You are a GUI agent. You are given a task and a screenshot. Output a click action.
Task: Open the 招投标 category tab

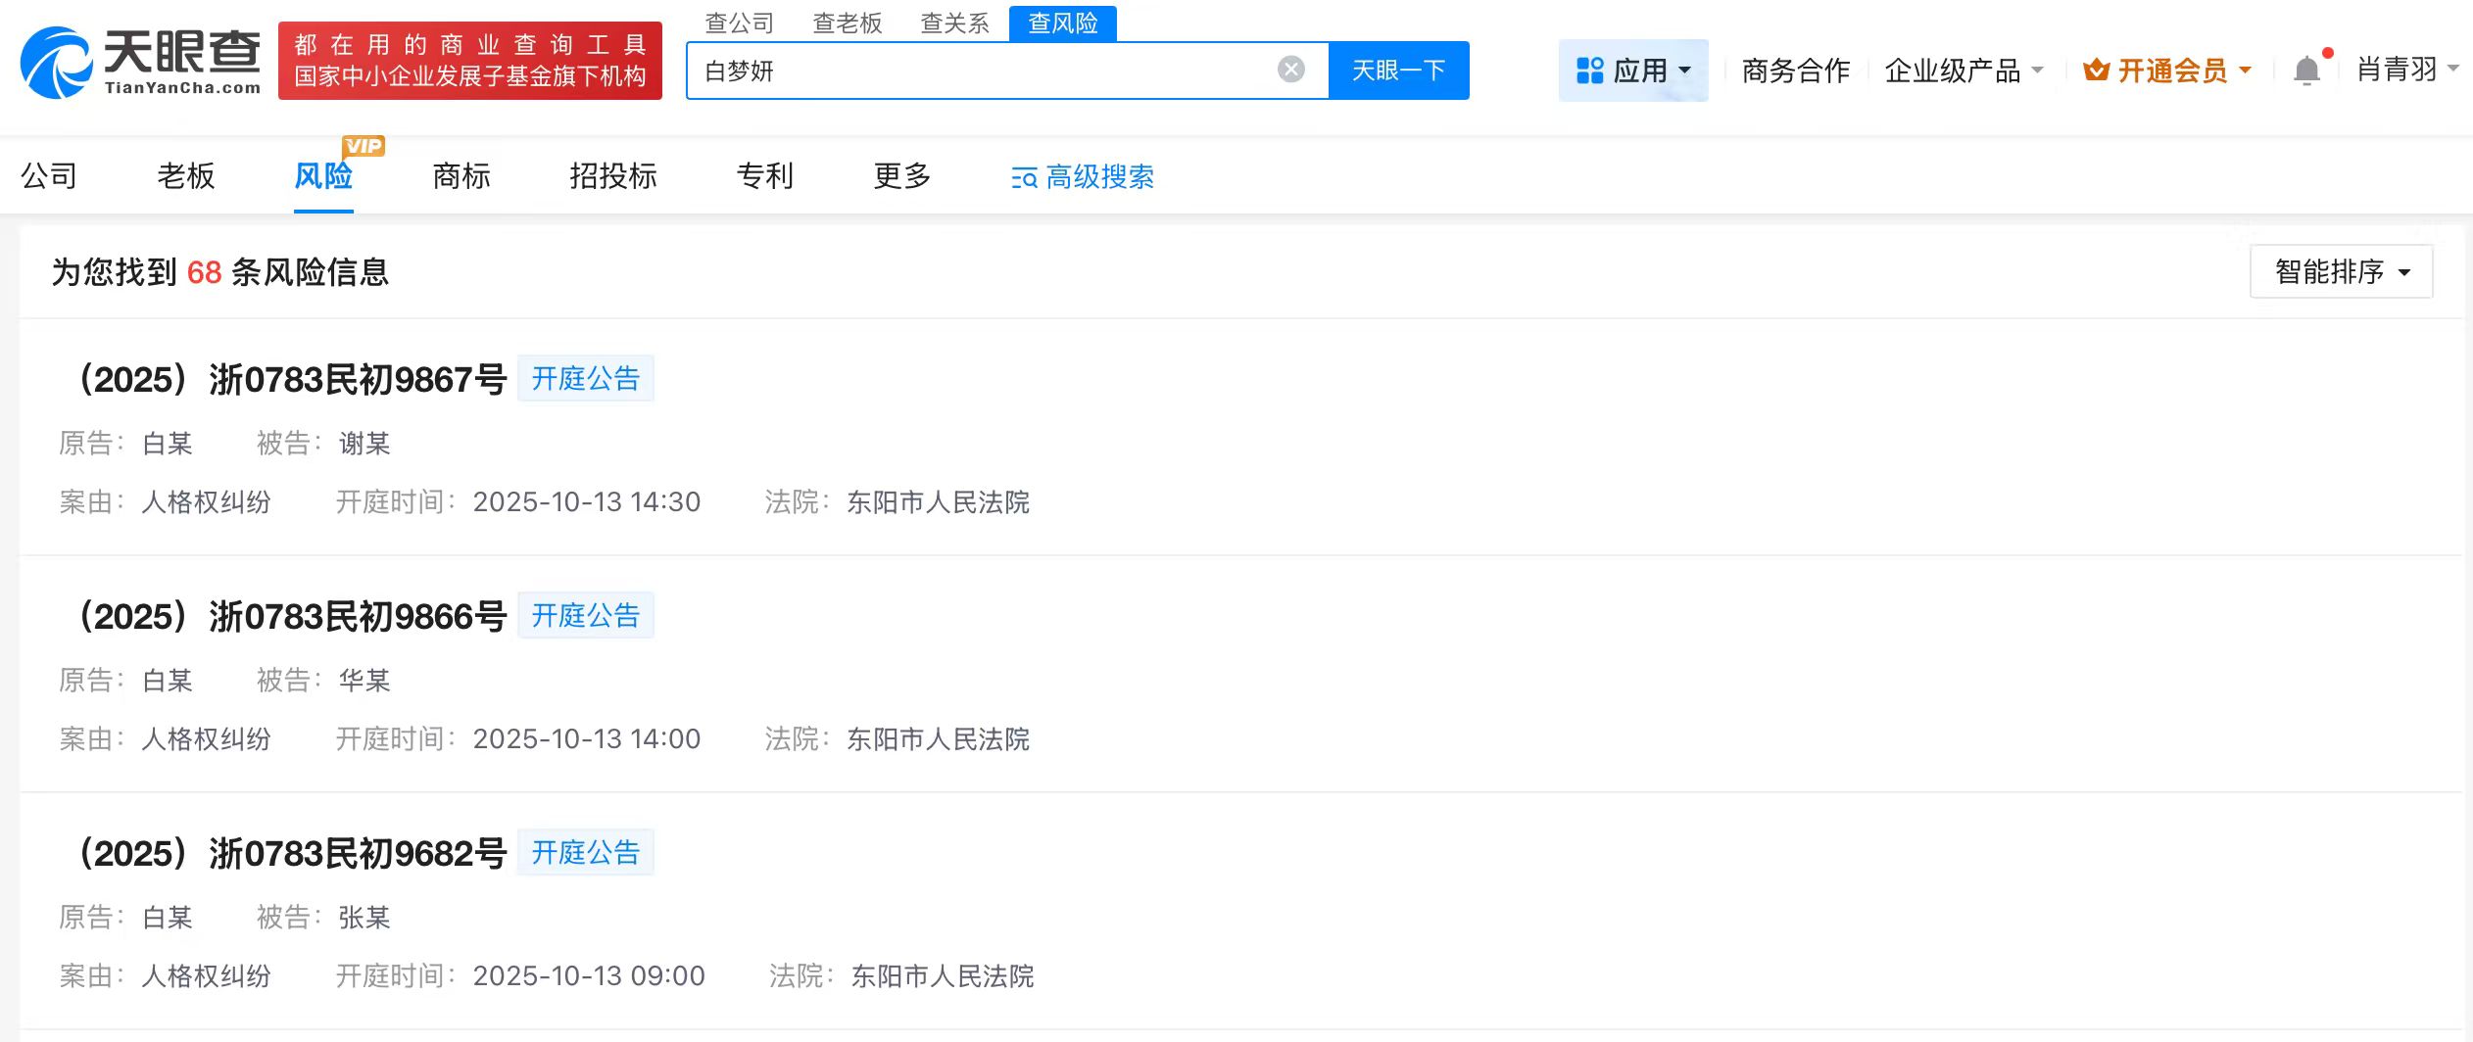[612, 176]
